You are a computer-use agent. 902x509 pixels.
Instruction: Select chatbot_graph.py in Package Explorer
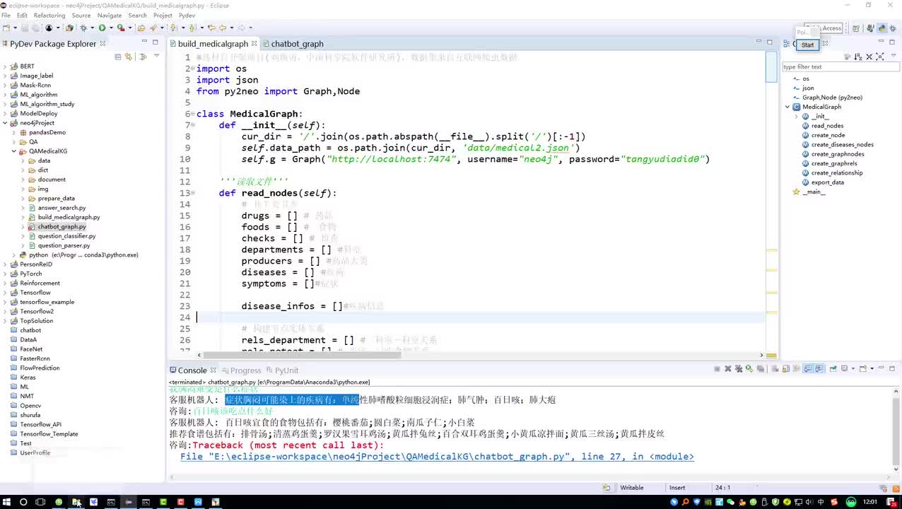point(61,227)
